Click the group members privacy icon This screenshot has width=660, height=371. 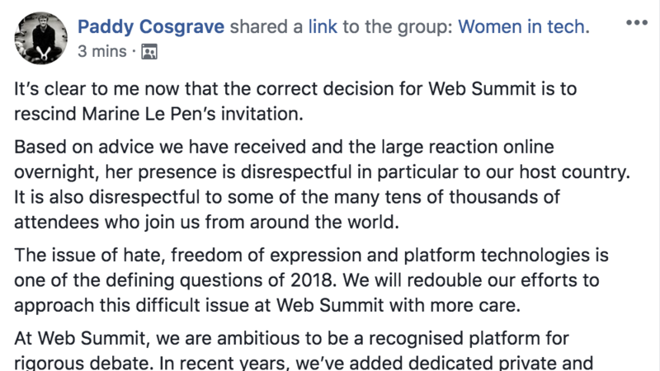148,51
